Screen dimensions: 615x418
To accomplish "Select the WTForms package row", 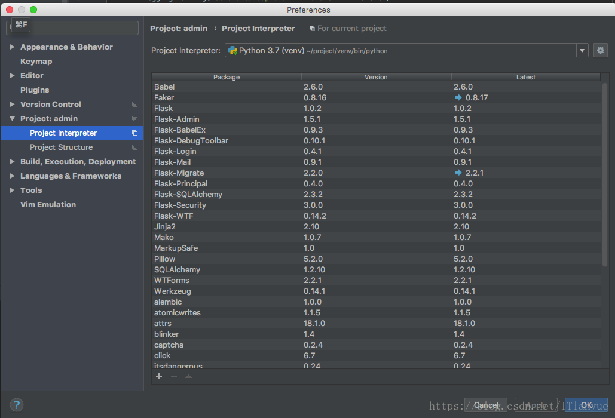I will point(376,281).
